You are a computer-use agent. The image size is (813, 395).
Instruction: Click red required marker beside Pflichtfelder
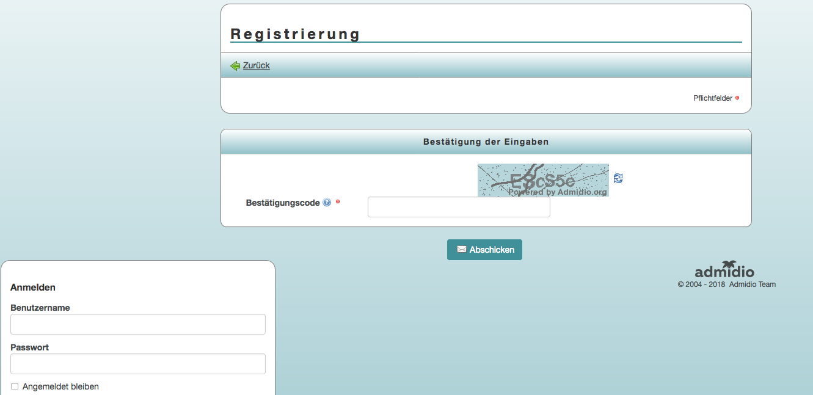click(737, 98)
